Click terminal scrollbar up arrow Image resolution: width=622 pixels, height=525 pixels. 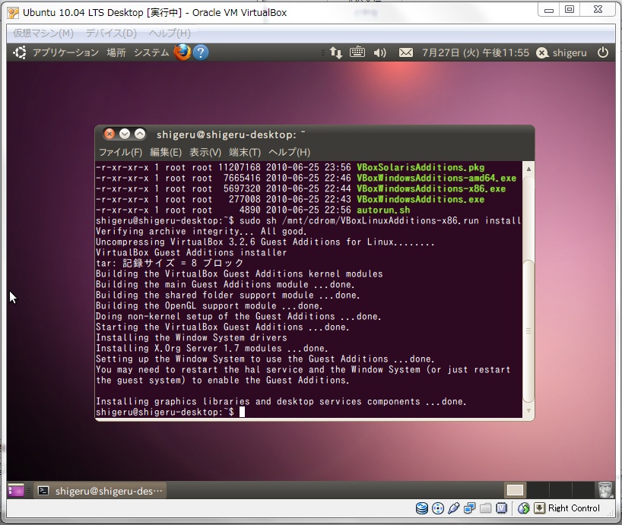528,169
